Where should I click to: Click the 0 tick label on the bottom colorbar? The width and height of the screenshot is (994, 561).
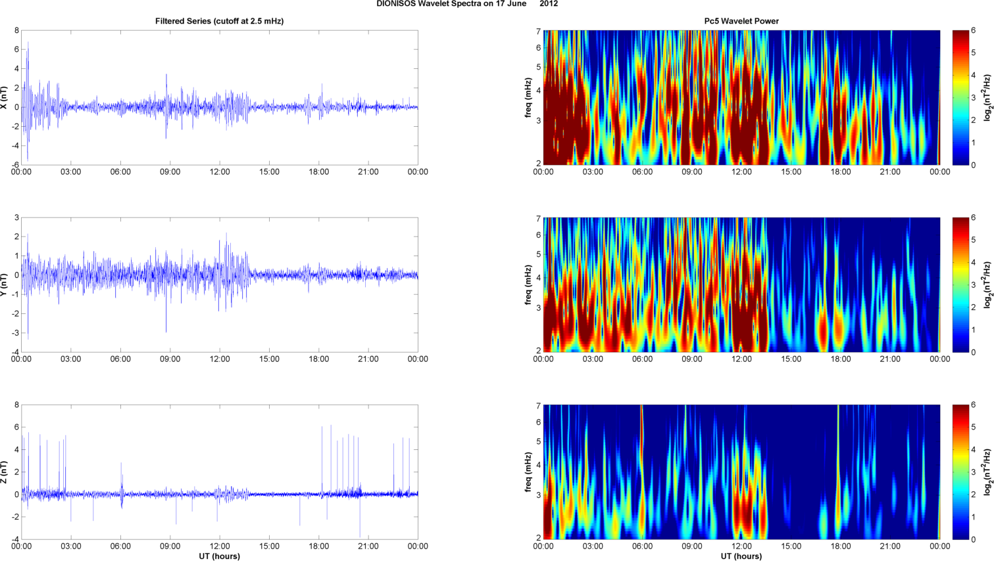pyautogui.click(x=974, y=539)
